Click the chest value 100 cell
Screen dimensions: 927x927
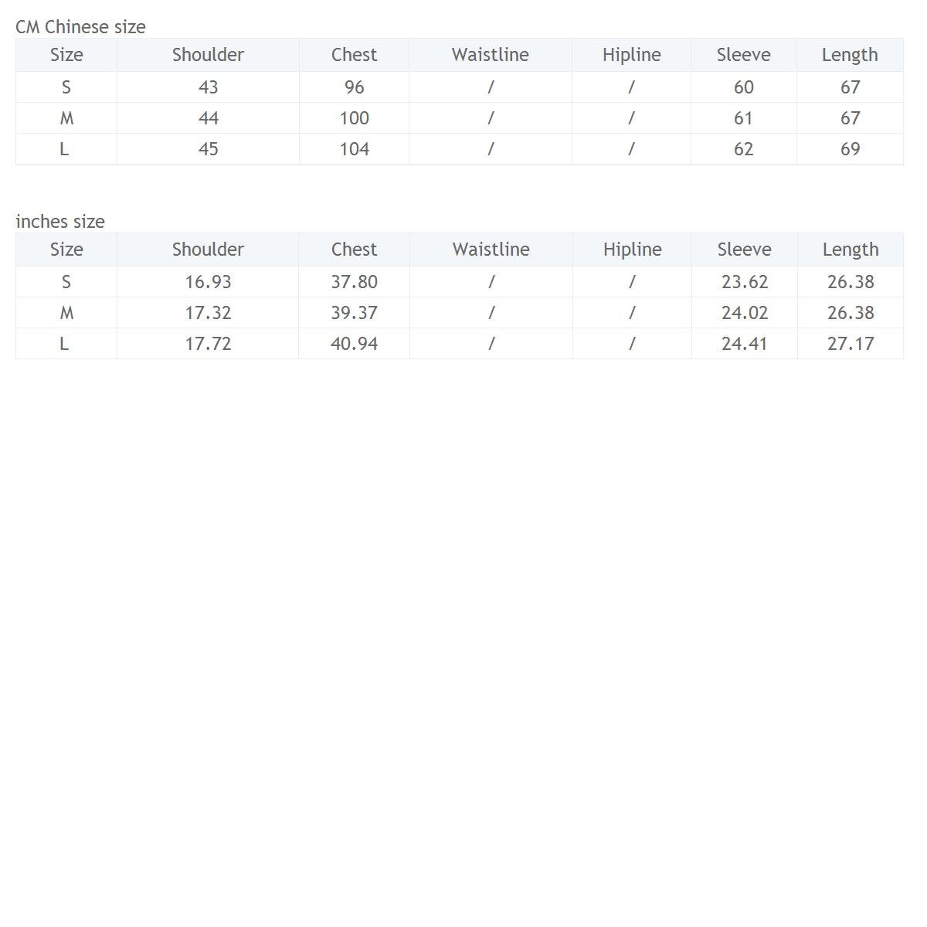coord(354,118)
